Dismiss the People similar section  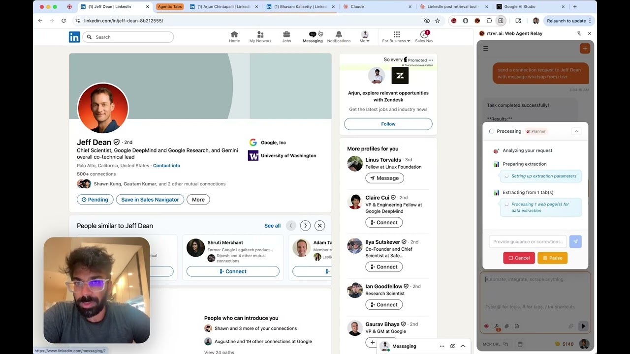[319, 226]
